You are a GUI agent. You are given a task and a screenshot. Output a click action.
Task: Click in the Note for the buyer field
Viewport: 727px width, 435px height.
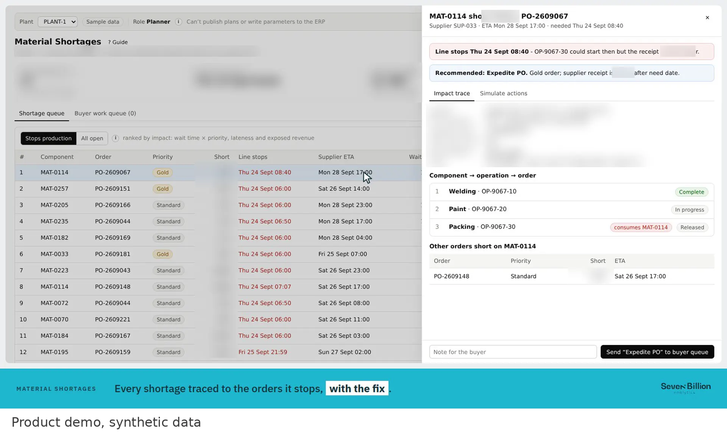[x=513, y=352]
